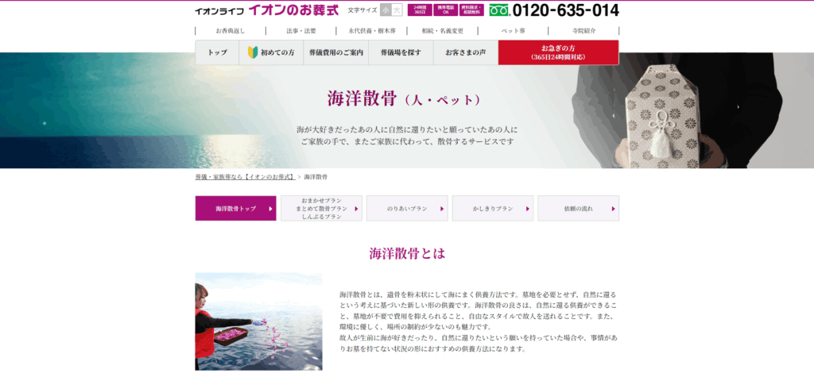Viewport: 814px width, 381px height.
Task: Click the 24時間365日 badge icon
Action: [419, 10]
